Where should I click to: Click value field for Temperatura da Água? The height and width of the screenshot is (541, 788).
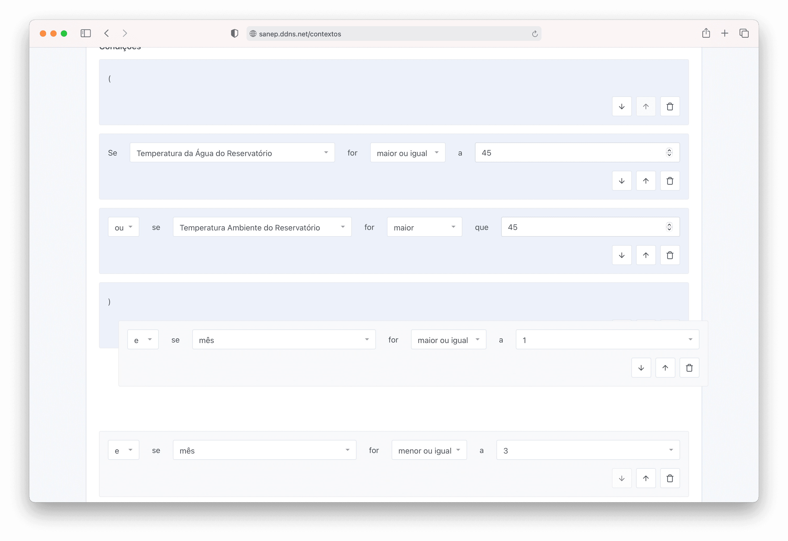[x=570, y=153]
